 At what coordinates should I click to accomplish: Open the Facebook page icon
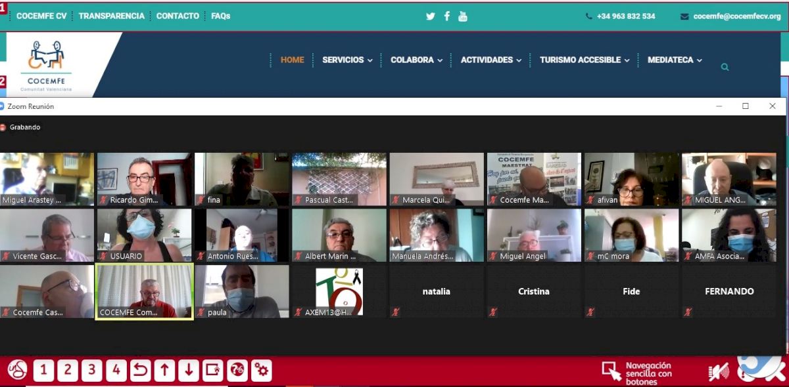447,16
